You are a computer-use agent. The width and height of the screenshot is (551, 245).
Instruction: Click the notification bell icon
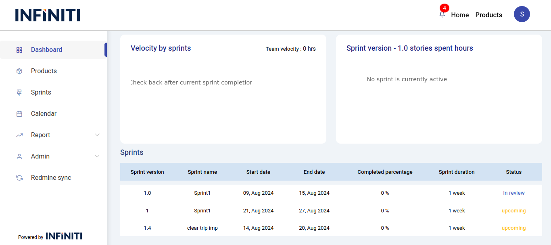[442, 14]
